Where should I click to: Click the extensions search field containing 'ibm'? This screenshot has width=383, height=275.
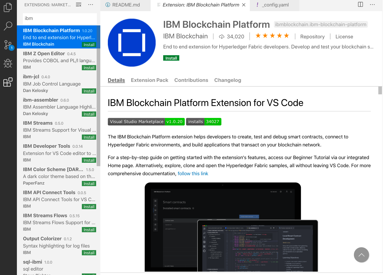click(60, 18)
